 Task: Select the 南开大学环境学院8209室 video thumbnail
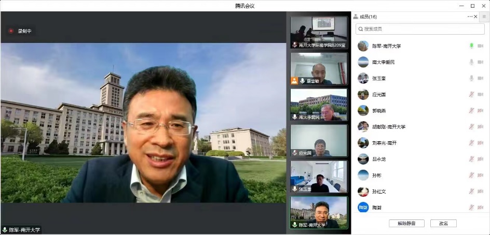click(319, 32)
